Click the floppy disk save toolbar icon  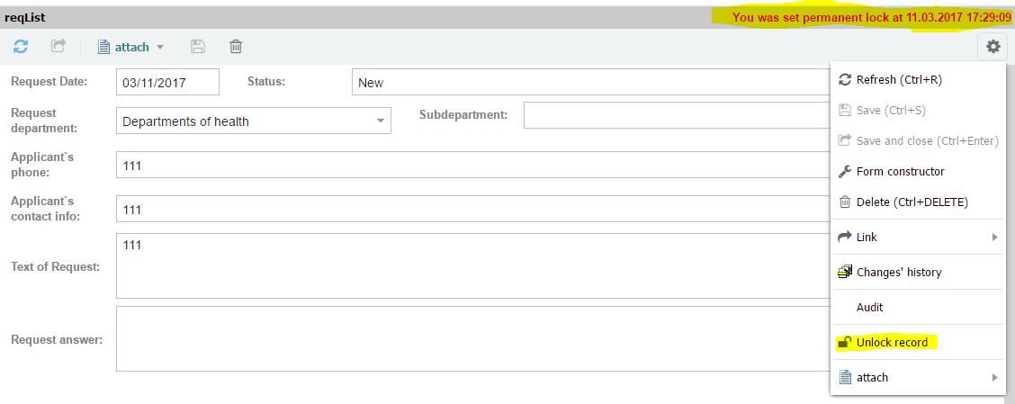pyautogui.click(x=198, y=47)
